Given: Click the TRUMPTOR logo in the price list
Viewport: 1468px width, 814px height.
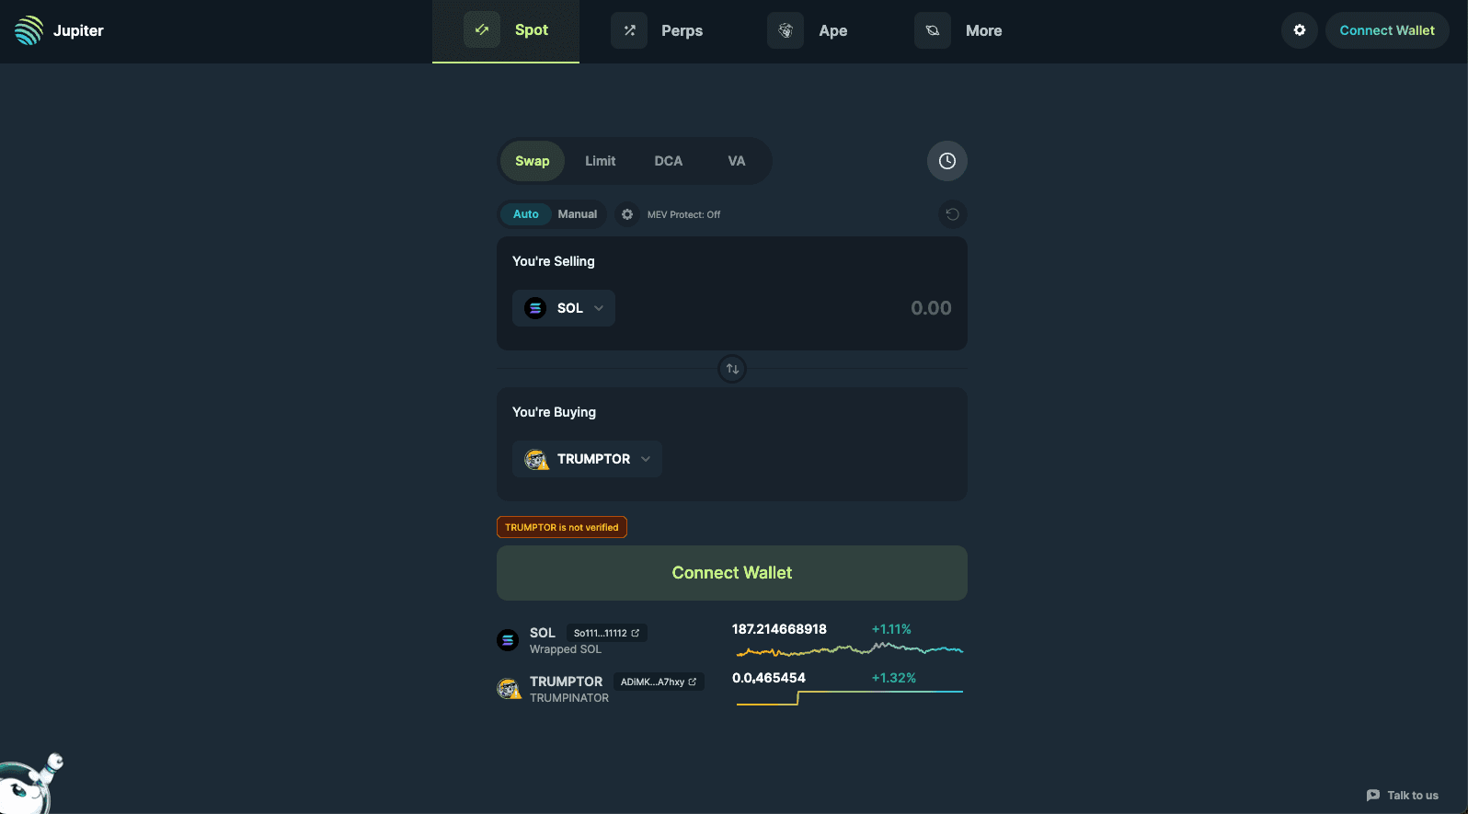Looking at the screenshot, I should click(510, 688).
